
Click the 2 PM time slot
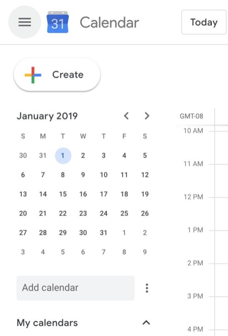[195, 263]
